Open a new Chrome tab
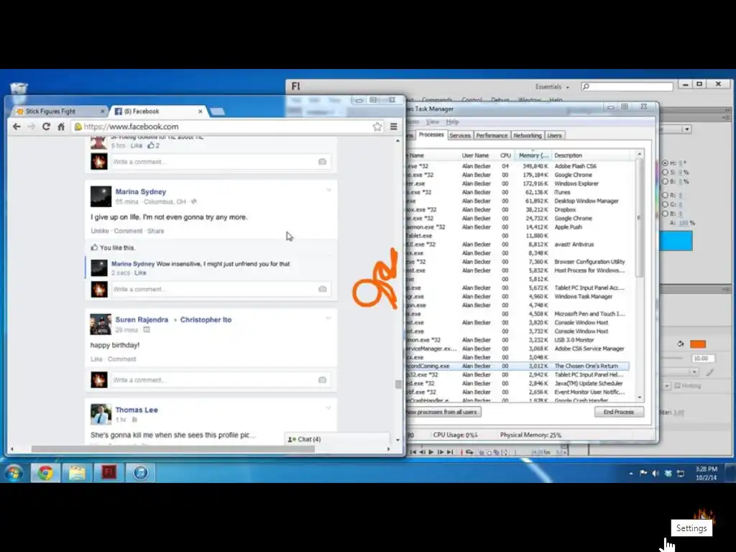 tap(217, 111)
